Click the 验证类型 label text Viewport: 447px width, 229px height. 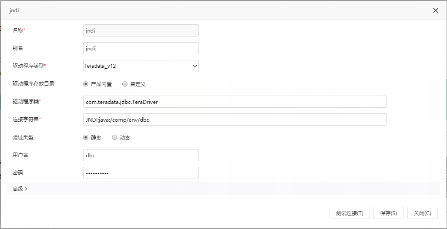(x=23, y=137)
